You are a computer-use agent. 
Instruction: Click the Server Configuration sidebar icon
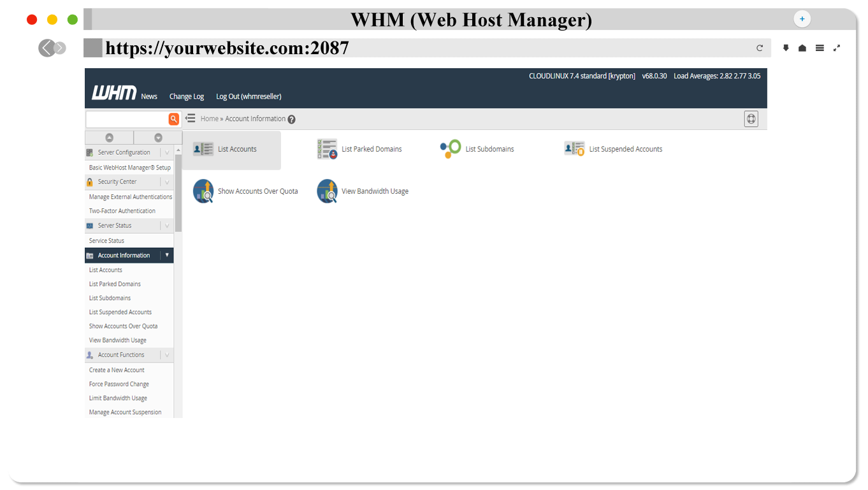point(90,153)
